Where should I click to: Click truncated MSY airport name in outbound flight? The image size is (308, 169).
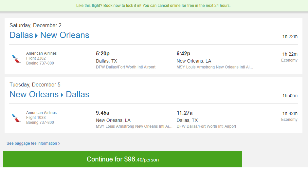[215, 67]
